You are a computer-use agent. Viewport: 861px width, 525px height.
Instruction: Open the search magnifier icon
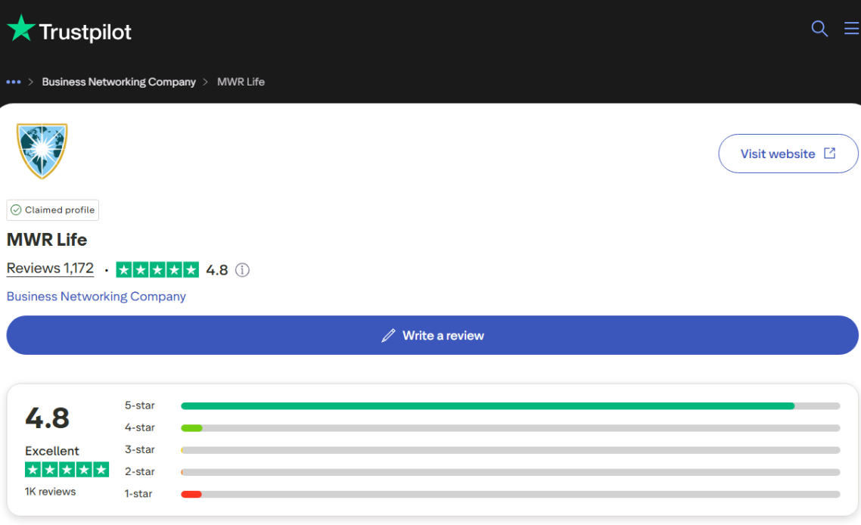(x=819, y=29)
